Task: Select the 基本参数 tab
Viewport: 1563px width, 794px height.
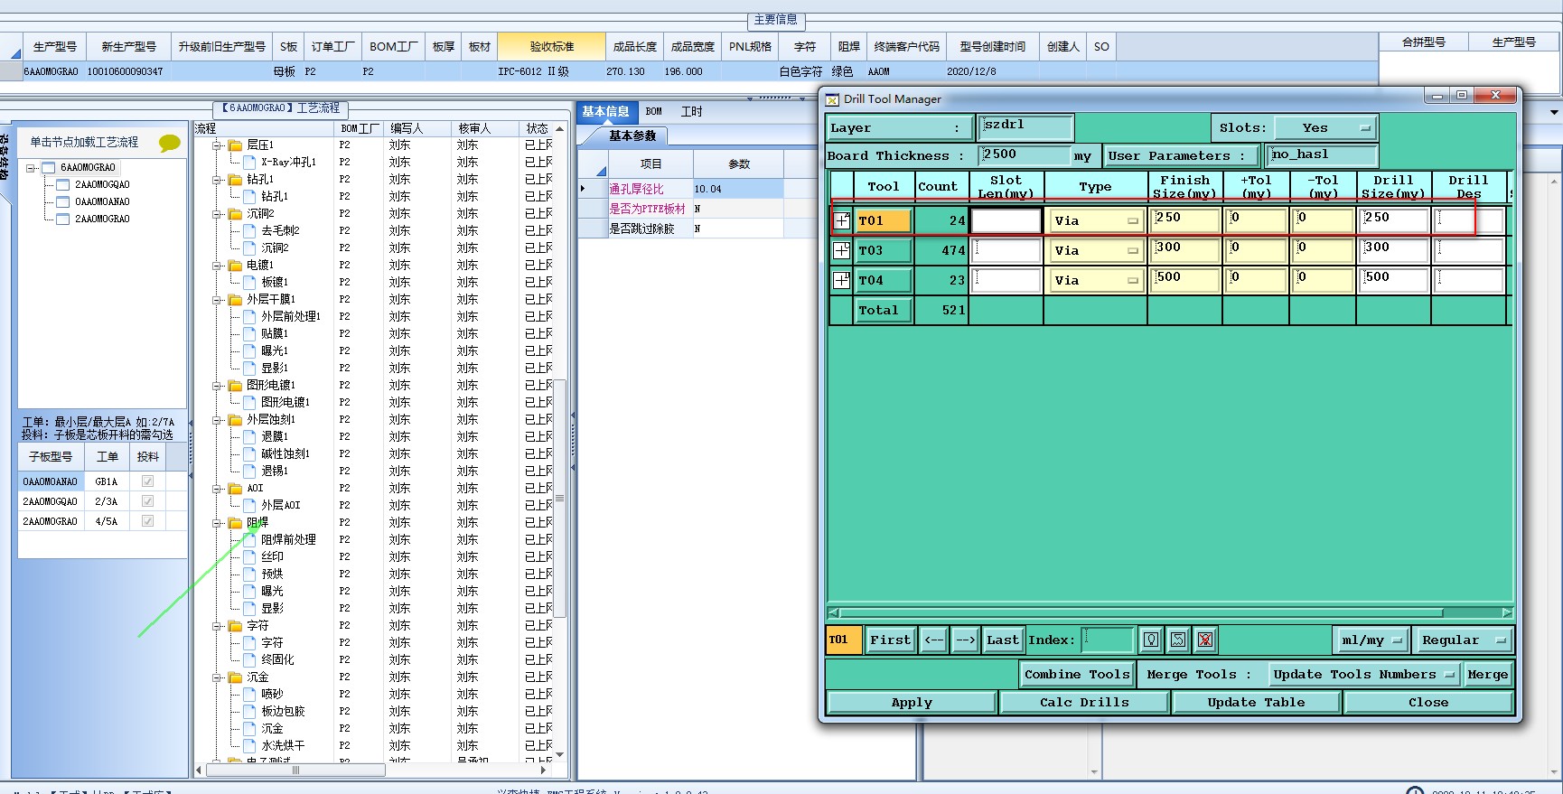Action: tap(632, 136)
